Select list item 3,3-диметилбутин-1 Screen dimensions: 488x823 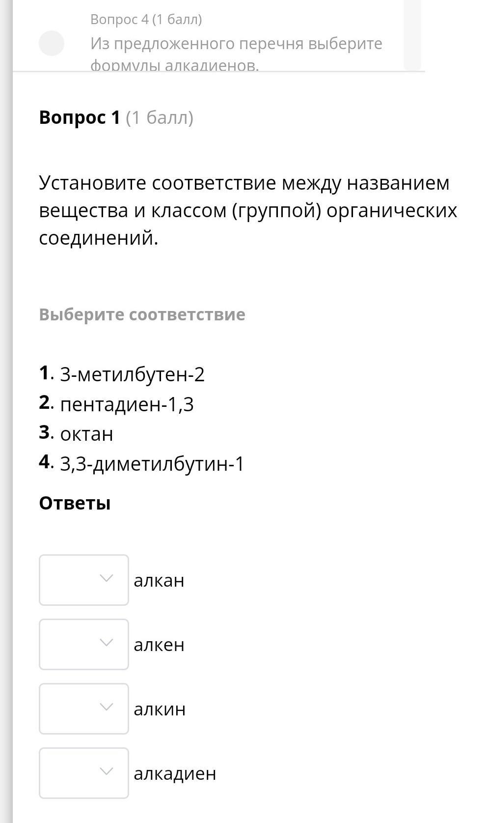(x=152, y=464)
